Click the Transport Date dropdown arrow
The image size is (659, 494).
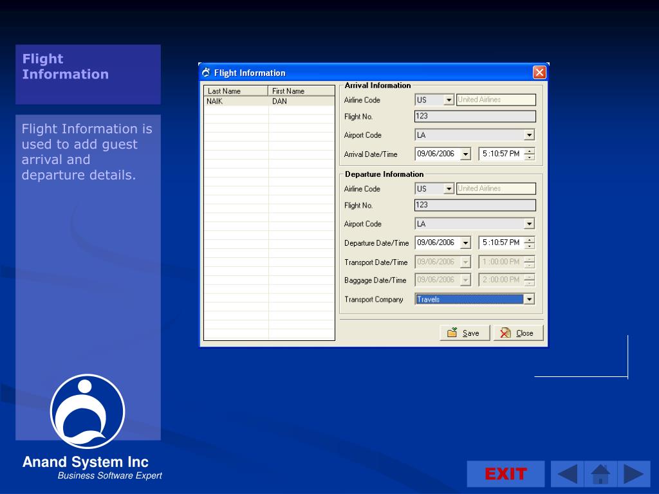(465, 262)
